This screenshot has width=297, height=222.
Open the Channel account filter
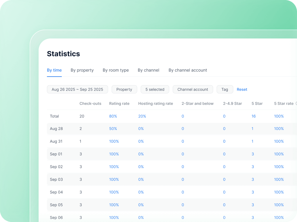(193, 89)
